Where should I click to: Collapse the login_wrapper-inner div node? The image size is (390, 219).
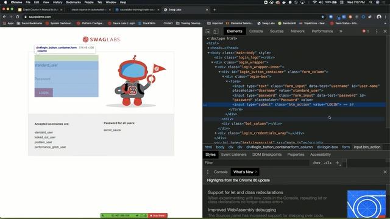[x=216, y=67]
